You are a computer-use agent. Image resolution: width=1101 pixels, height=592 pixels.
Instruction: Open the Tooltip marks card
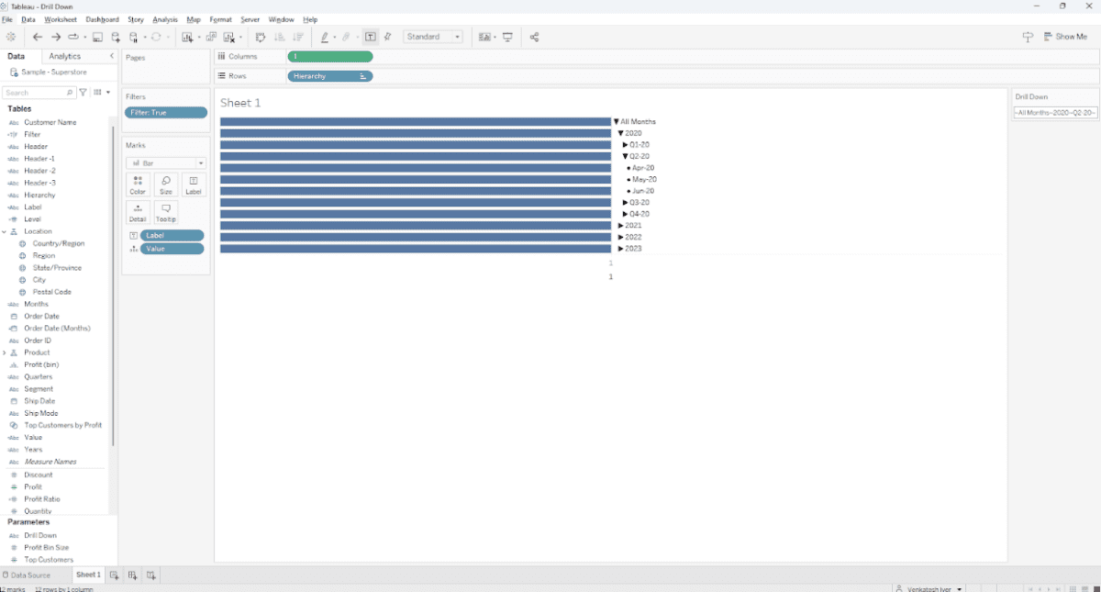tap(166, 212)
